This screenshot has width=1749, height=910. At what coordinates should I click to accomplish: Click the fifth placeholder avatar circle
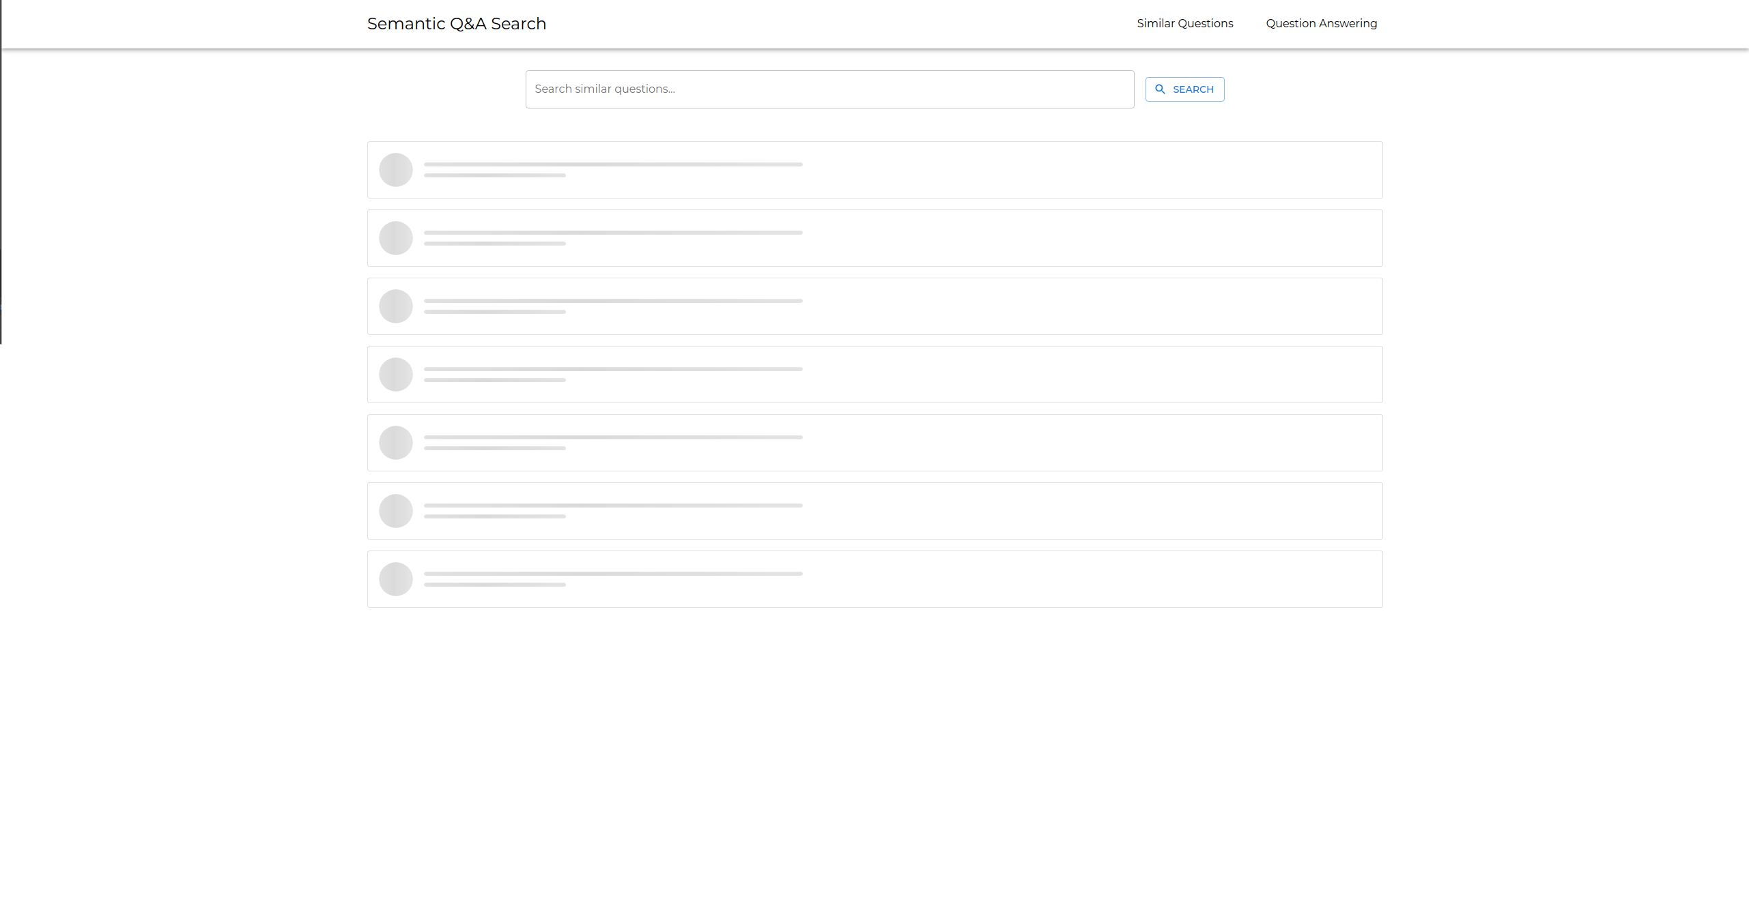tap(396, 443)
